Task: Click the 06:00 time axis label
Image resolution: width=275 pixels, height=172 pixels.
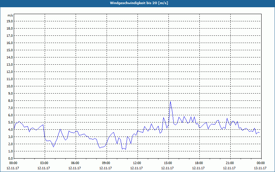Action: click(x=76, y=163)
